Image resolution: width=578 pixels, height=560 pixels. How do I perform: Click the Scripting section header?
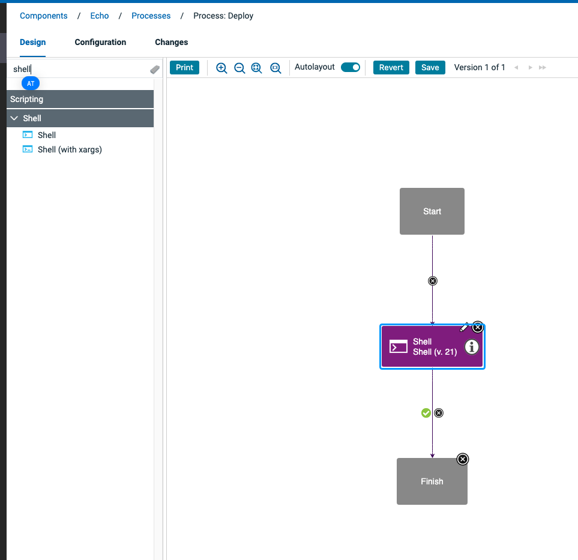[x=80, y=99]
